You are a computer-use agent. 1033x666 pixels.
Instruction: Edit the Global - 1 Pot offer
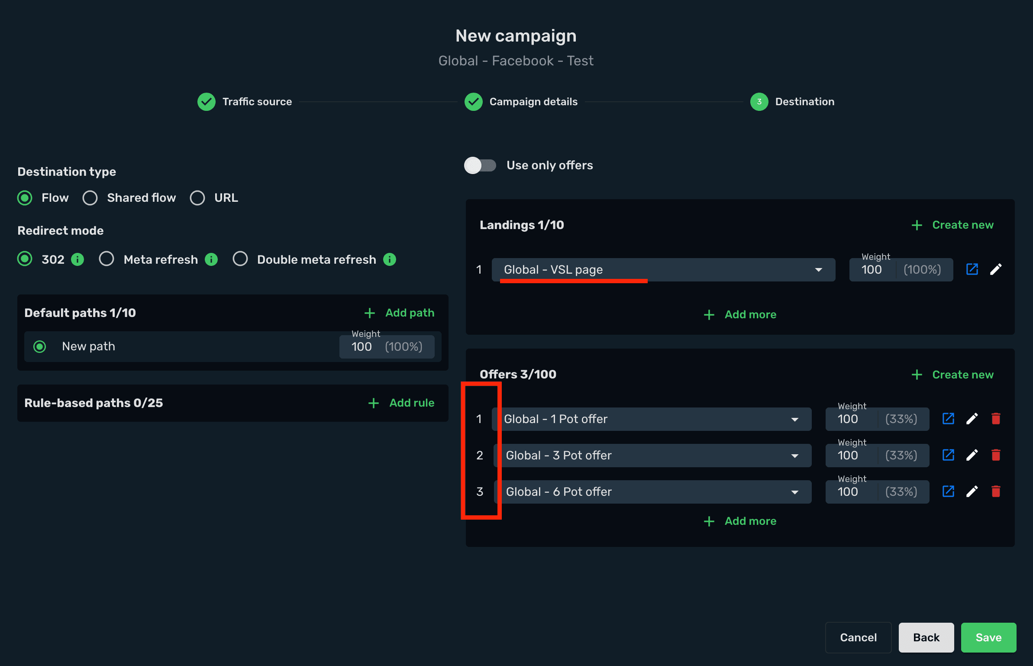coord(972,419)
